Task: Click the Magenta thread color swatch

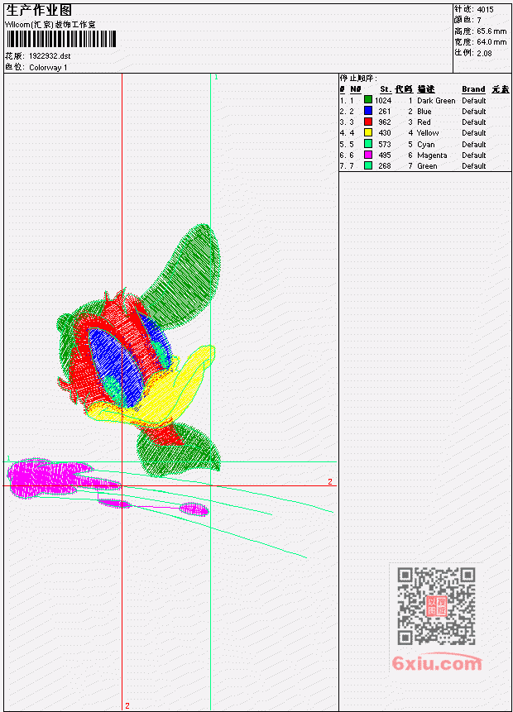Action: click(x=368, y=155)
